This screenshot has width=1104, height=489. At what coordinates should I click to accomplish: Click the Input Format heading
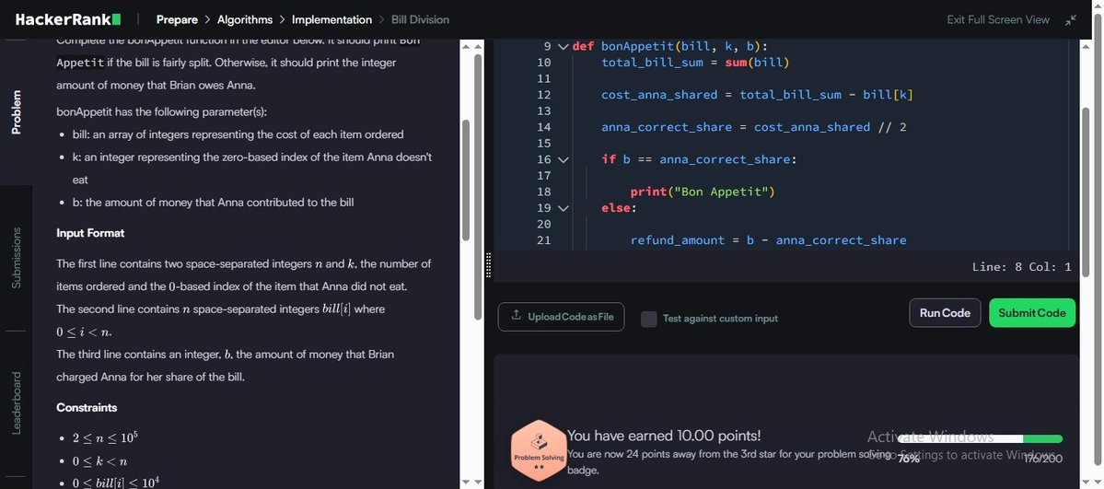(90, 233)
